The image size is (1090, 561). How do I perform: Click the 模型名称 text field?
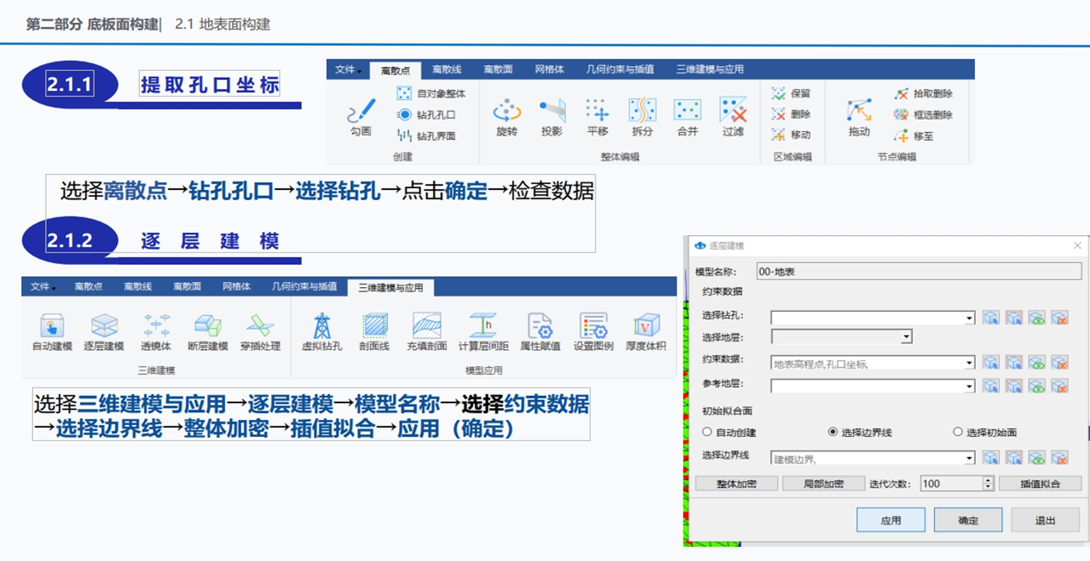point(918,271)
